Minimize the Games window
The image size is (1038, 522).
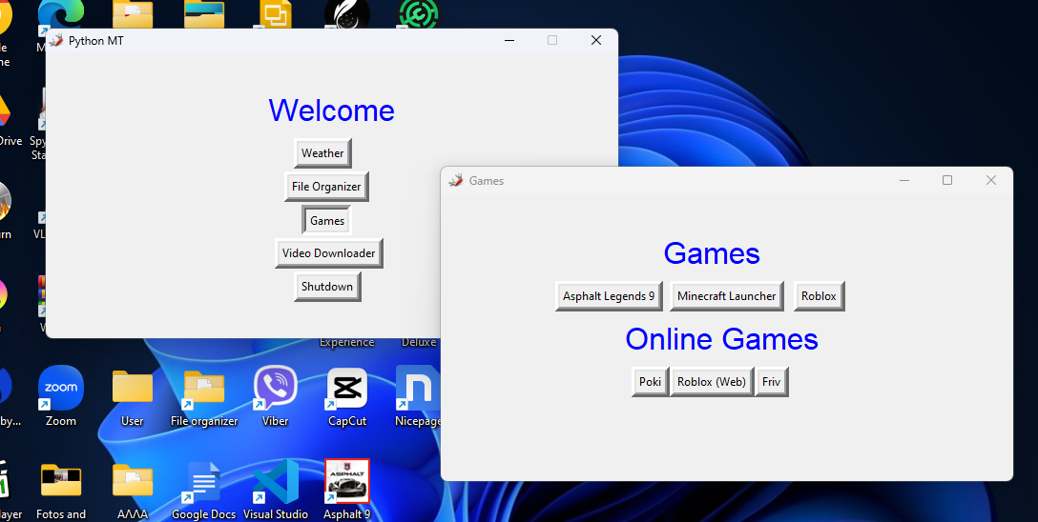(904, 180)
